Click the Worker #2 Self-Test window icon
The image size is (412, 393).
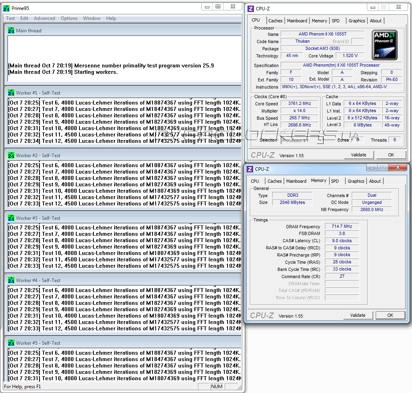point(11,156)
